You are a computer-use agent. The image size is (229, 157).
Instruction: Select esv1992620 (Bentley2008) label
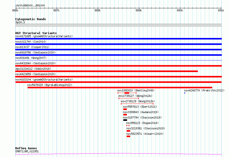point(136,90)
